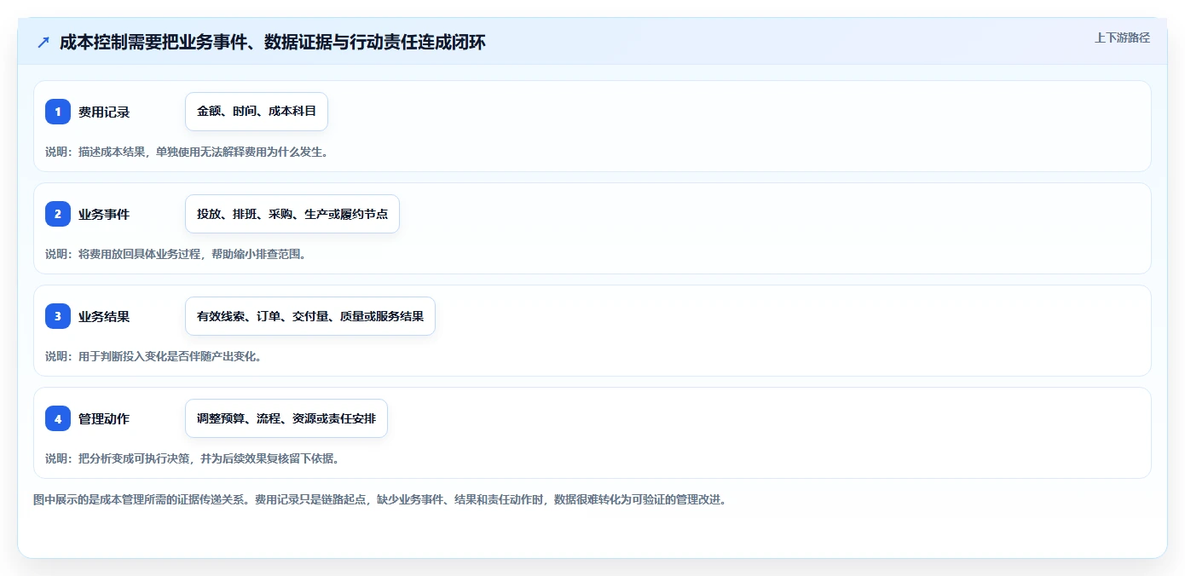1185x576 pixels.
Task: Click the 管理动作 step title
Action: 104,418
